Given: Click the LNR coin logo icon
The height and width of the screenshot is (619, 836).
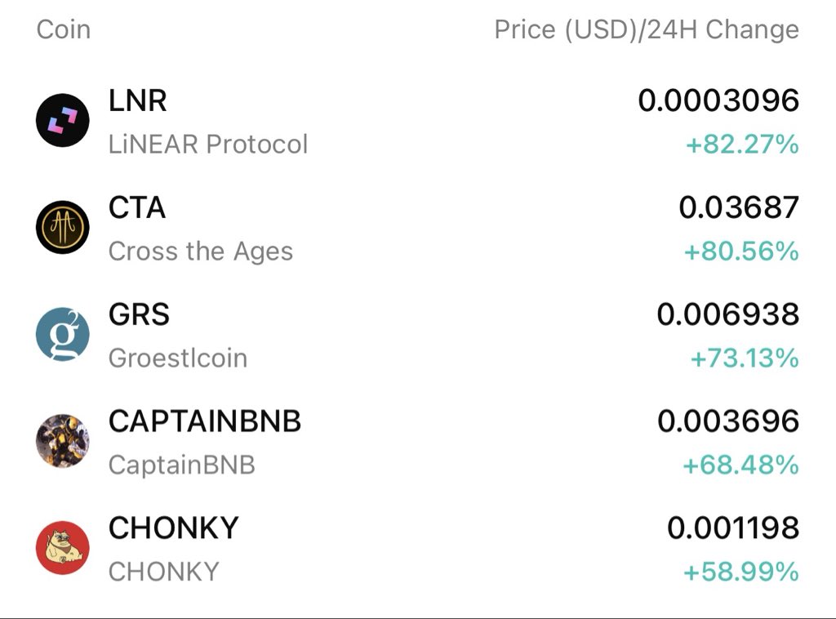Looking at the screenshot, I should coord(62,120).
